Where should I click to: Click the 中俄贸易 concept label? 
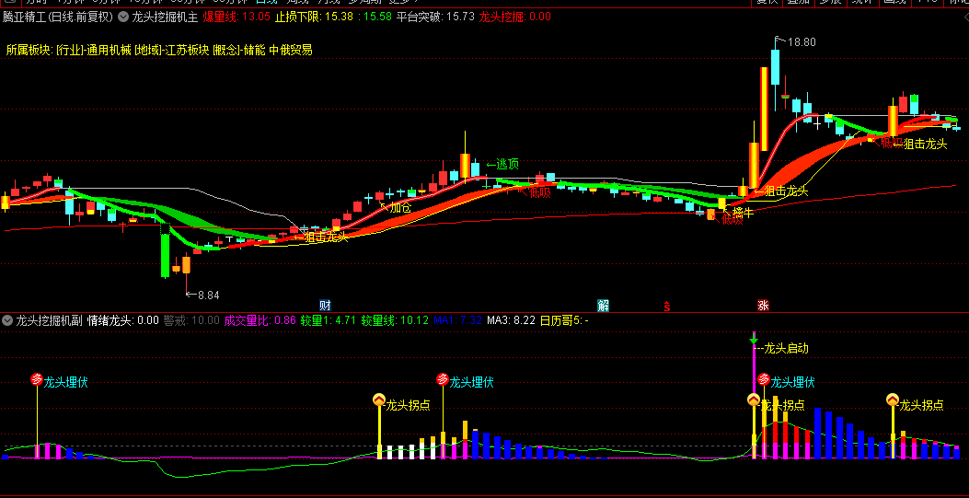[x=291, y=50]
